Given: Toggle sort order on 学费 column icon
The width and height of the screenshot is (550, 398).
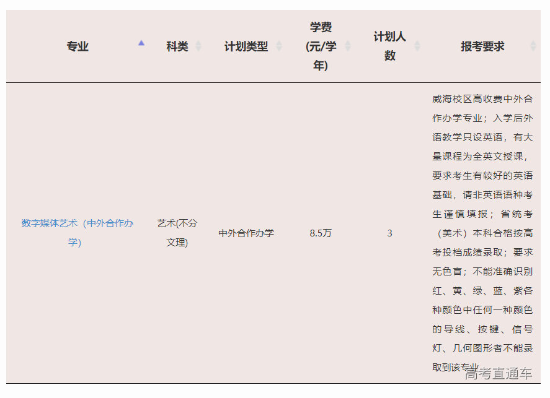Looking at the screenshot, I should click(x=348, y=46).
